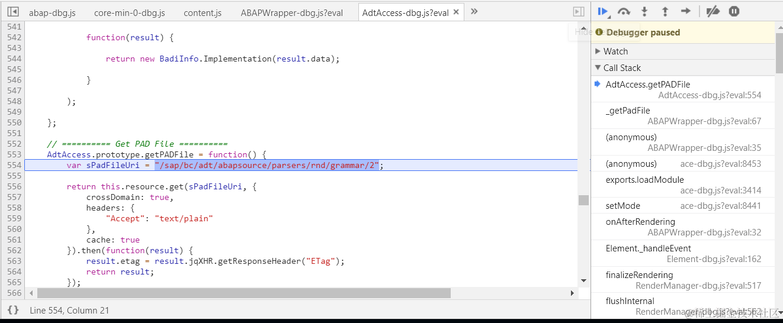Switch to ABAPWrapper-dbg.js?eval tab
Screen dimensions: 783x323
[x=291, y=12]
